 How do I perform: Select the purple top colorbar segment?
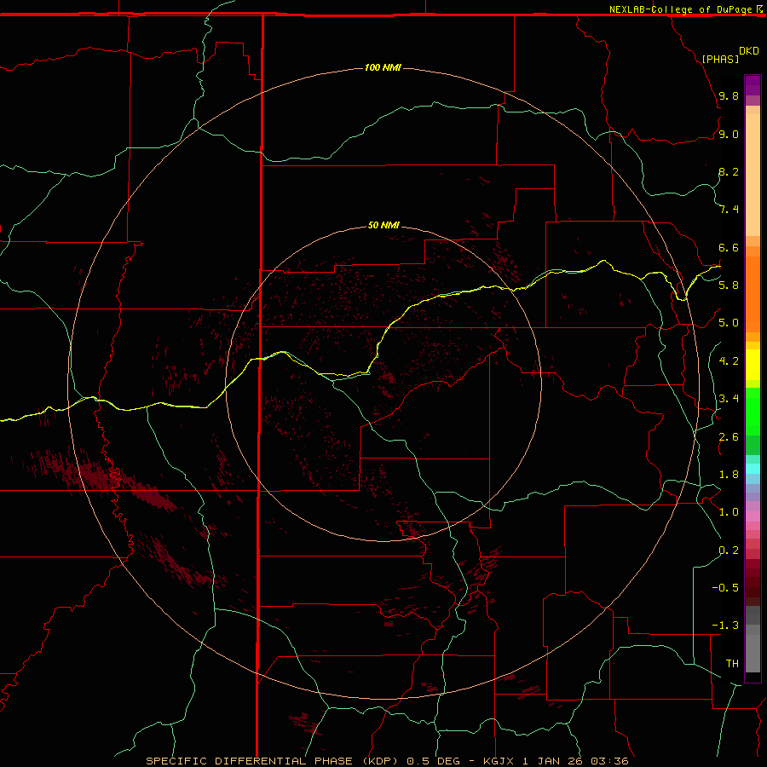click(x=753, y=85)
